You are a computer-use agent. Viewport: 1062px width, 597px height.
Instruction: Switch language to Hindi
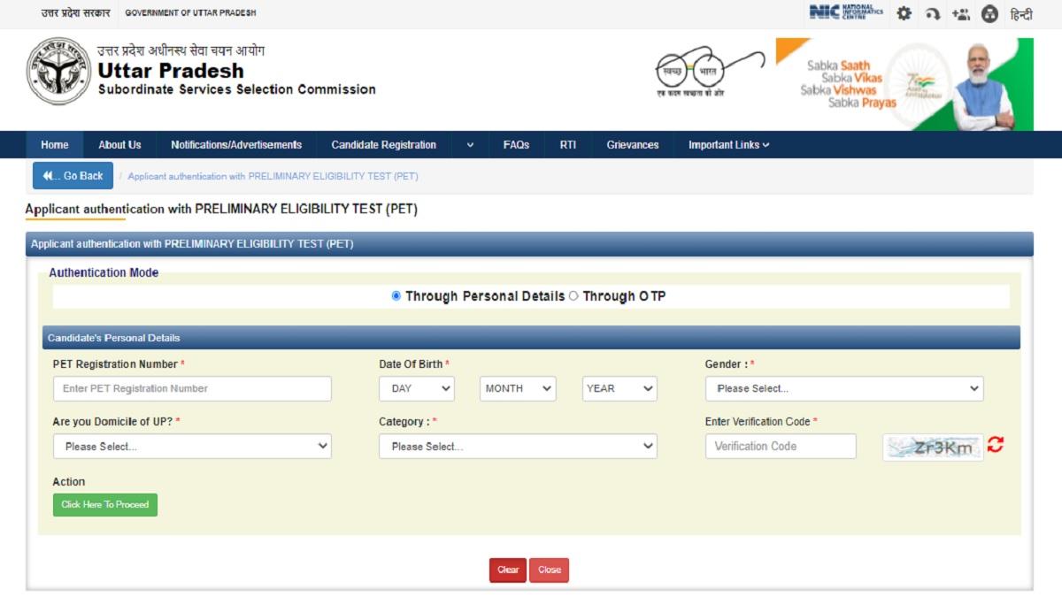1021,14
